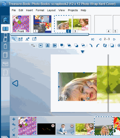Click the checkmark icon in photo tray
The image size is (120, 138).
tap(14, 130)
